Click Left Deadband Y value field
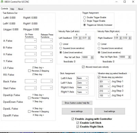The height and width of the screenshot is (133, 137). (85, 38)
